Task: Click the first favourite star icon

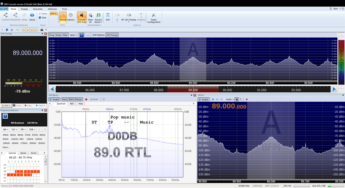Action: point(24,30)
